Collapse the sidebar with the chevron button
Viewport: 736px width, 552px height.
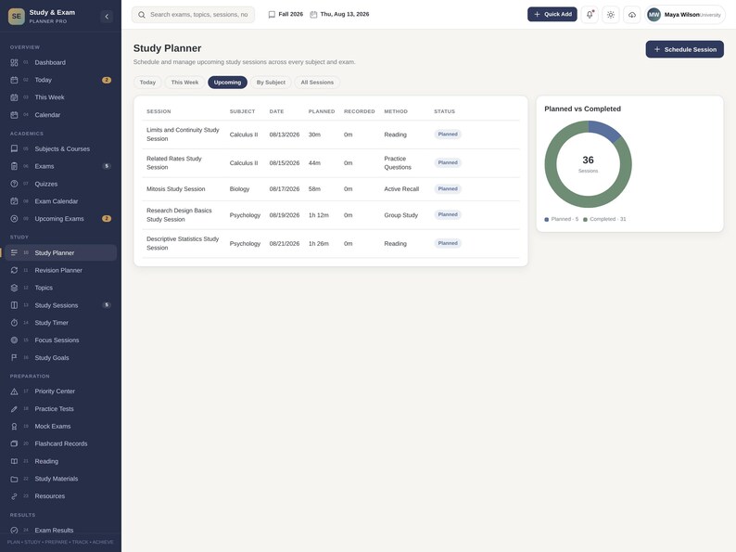click(107, 17)
